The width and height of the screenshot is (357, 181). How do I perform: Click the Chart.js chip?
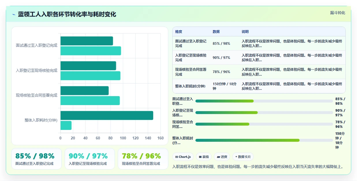(x=183, y=157)
